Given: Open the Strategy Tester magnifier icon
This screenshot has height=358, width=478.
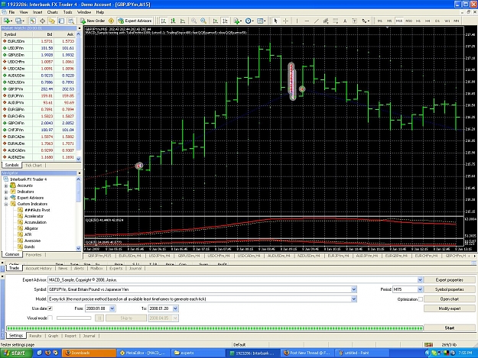Looking at the screenshot, I should [71, 21].
